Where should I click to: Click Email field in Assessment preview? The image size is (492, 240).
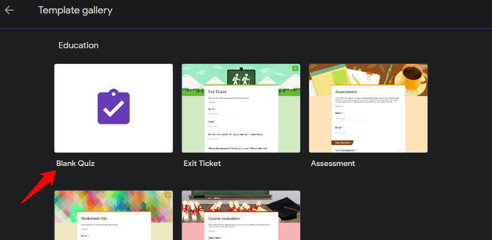[351, 130]
